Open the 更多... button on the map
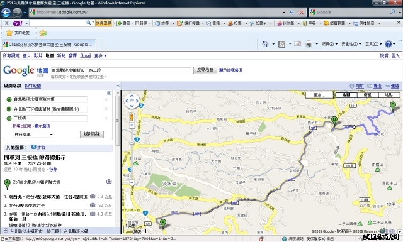Screen dimensions: 403x242 (x=319, y=95)
